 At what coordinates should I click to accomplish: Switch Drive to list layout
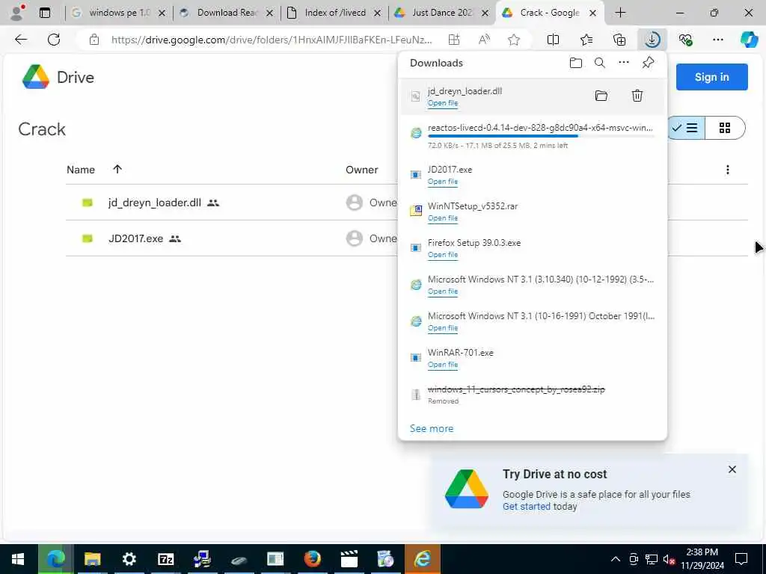[x=685, y=128]
